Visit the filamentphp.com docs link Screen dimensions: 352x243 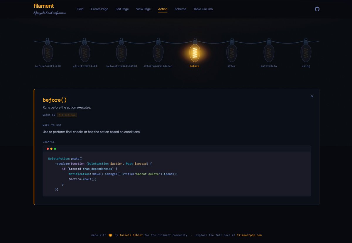click(x=249, y=235)
